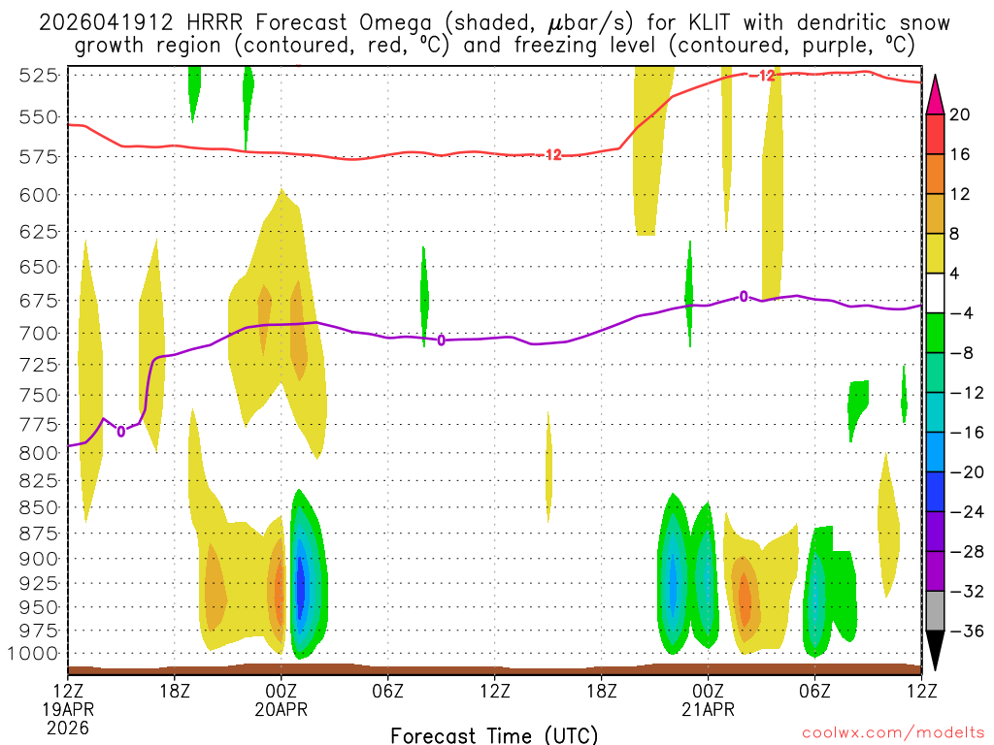
Task: Select the 00Z tick above 21APR
Action: click(708, 690)
